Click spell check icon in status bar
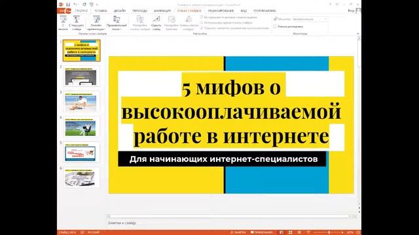Screen dimensions: 419x235 82,232
